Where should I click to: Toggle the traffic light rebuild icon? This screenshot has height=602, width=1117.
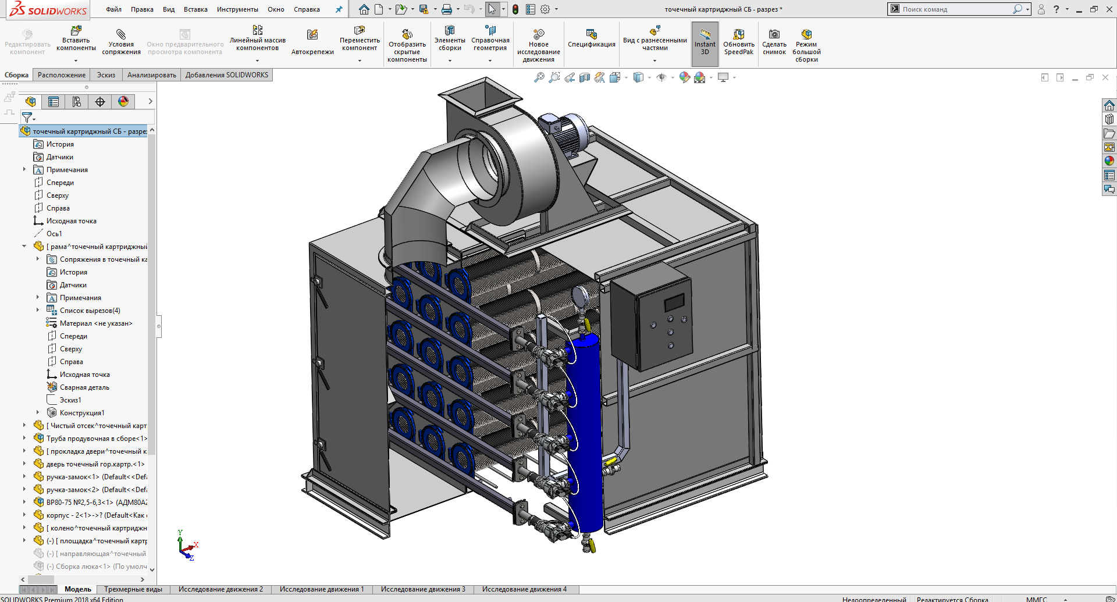tap(515, 9)
